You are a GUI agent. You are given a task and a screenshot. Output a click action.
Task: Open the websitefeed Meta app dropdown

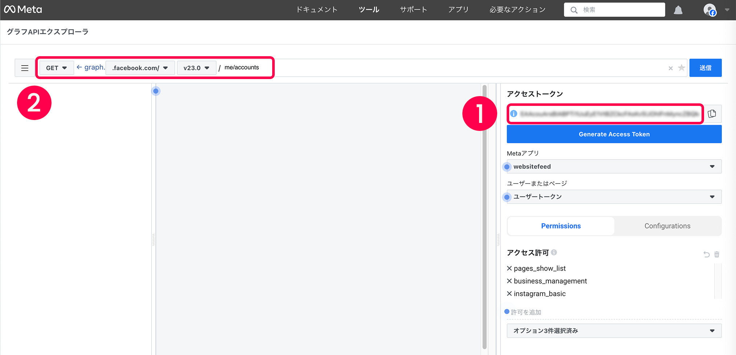[614, 166]
